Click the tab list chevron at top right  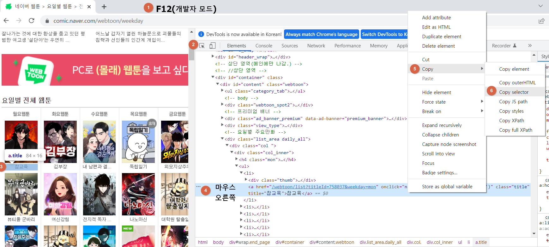pos(540,6)
